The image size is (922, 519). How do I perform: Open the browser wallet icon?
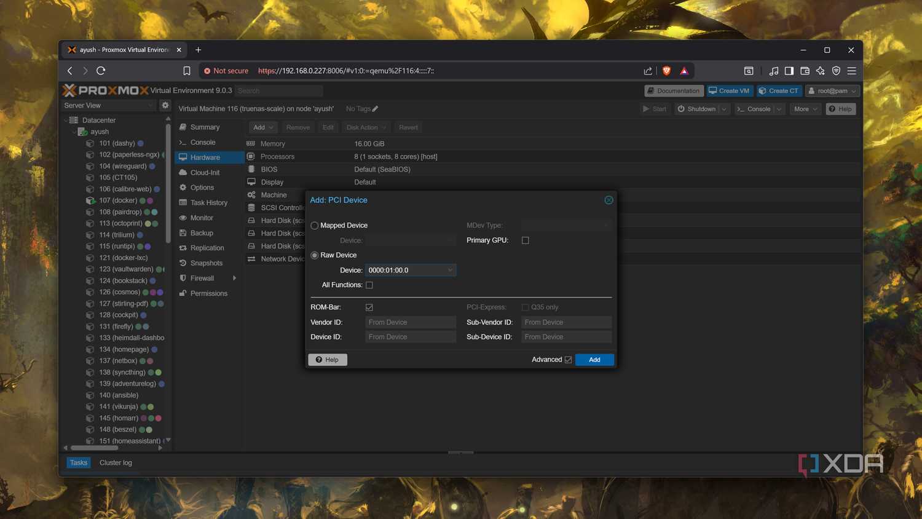click(805, 71)
